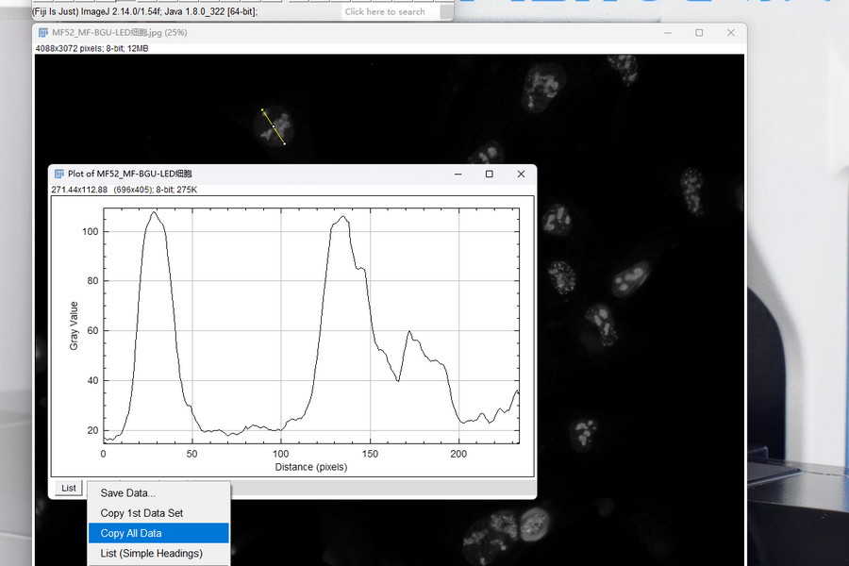Select Copy 1st Data Set menu entry
849x566 pixels.
coord(141,513)
